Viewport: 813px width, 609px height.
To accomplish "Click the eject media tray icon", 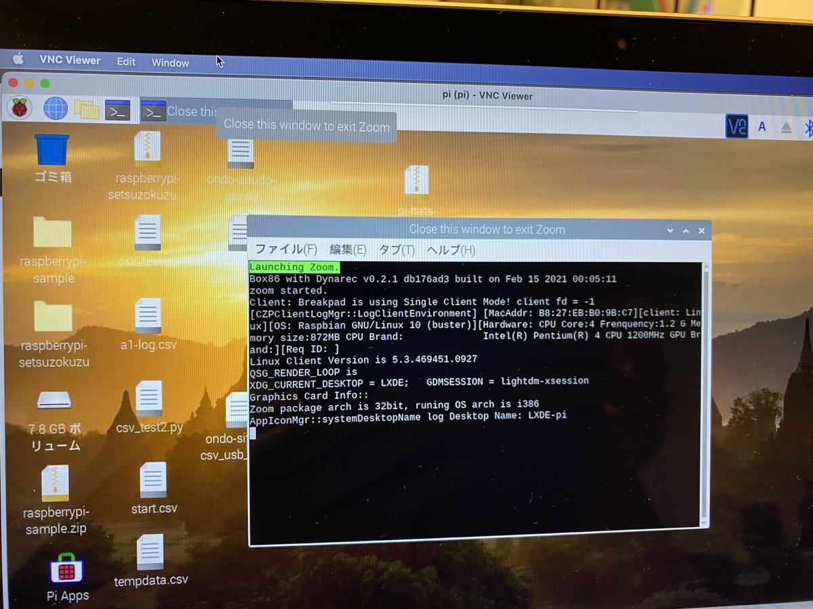I will tap(787, 127).
